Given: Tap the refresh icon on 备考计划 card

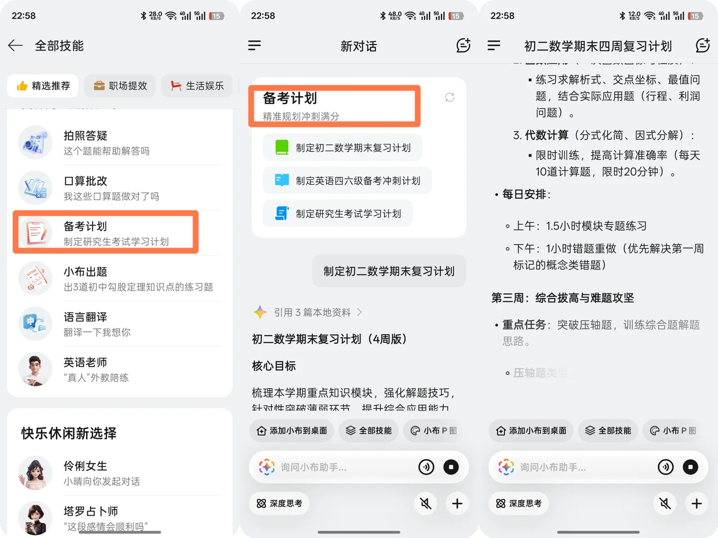Looking at the screenshot, I should [x=449, y=97].
